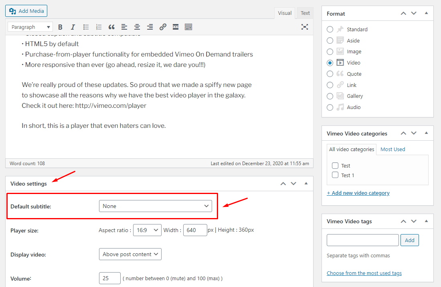441x287 pixels.
Task: Click the Video settings panel title
Action: click(29, 184)
